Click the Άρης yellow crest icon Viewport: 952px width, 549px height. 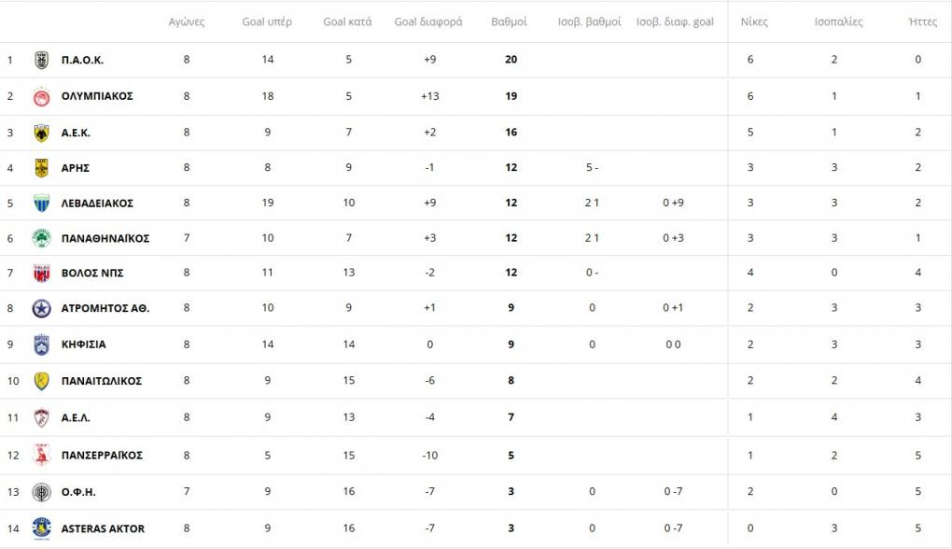click(x=41, y=168)
